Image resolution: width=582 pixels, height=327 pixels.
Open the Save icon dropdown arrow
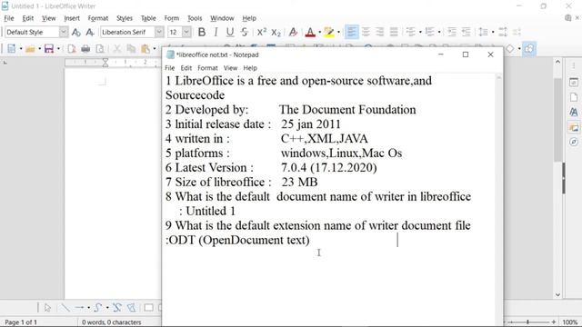[58, 48]
